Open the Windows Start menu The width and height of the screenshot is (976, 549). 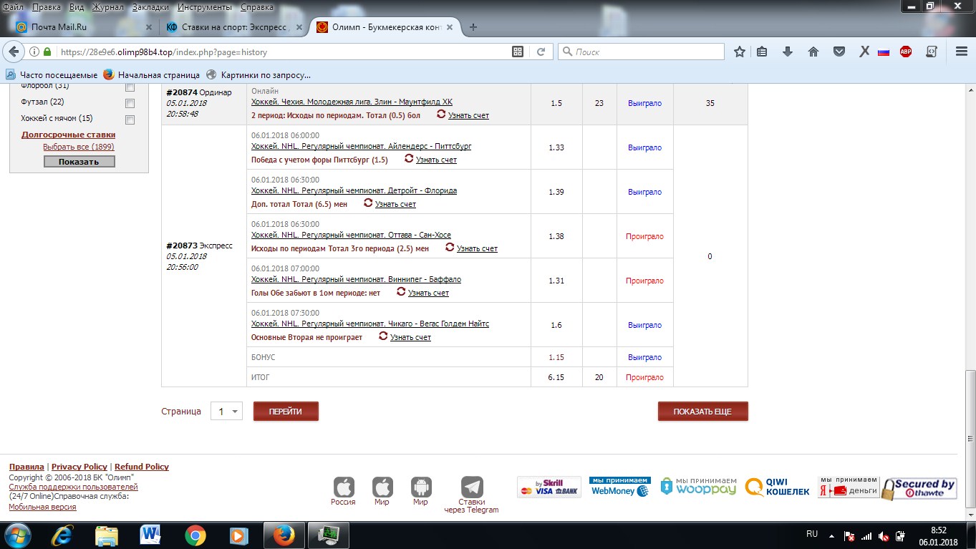click(16, 535)
